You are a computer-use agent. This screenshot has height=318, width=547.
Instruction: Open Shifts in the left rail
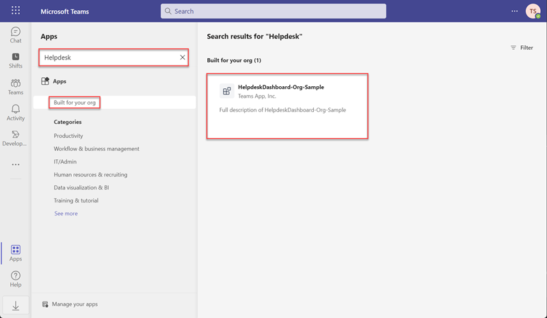[x=15, y=60]
